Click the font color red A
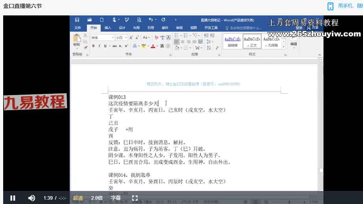Viewport: 363px width, 204px height. (x=153, y=46)
